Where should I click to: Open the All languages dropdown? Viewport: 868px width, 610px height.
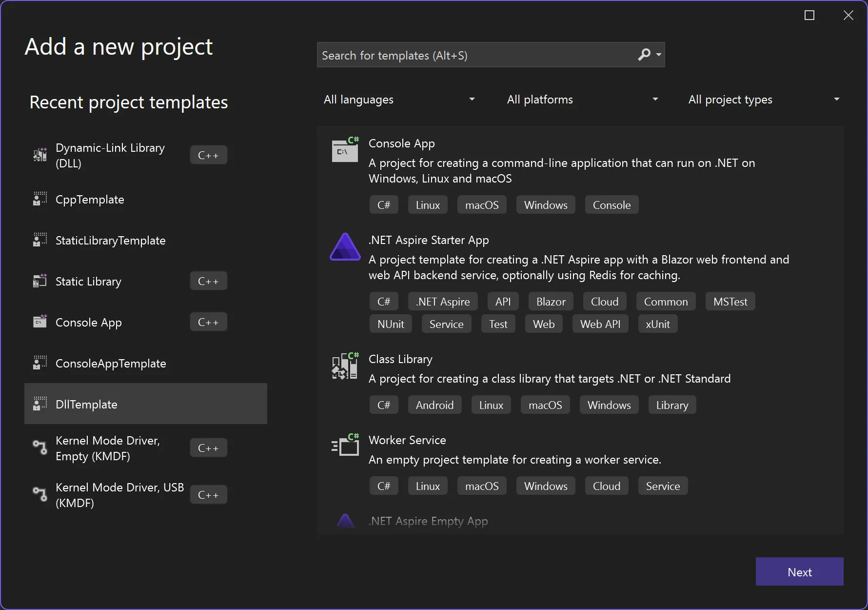[399, 100]
